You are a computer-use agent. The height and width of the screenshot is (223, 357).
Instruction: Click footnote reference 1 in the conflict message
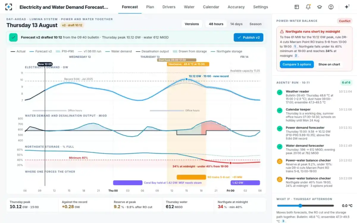295,46
